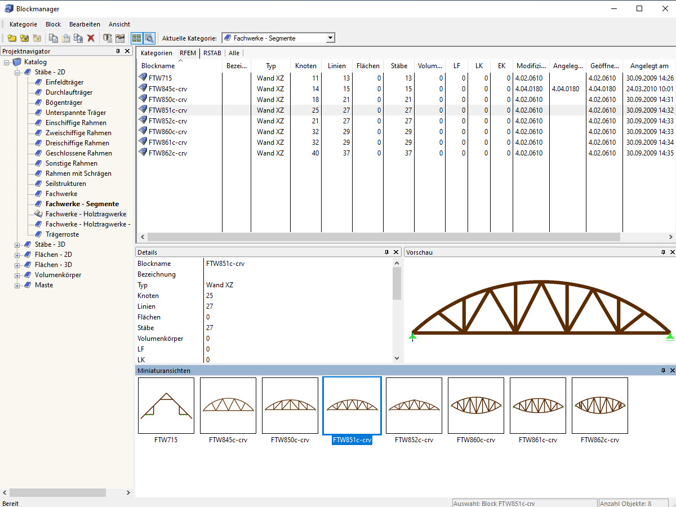The image size is (676, 507).
Task: Toggle the preview magnifier toolbar button
Action: (x=149, y=38)
